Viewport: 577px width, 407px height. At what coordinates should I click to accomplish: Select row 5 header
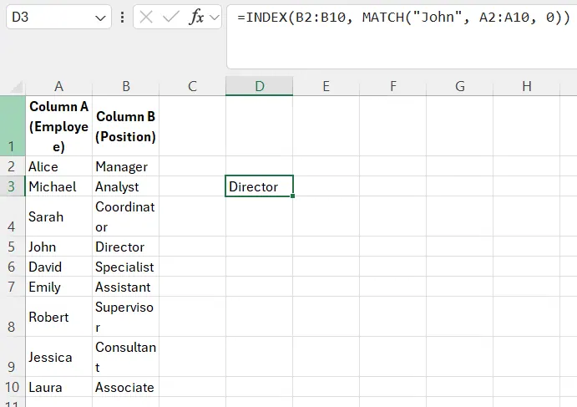coord(13,247)
